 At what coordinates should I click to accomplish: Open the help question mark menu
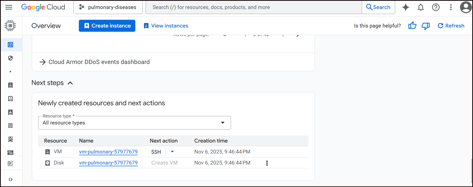pyautogui.click(x=436, y=7)
